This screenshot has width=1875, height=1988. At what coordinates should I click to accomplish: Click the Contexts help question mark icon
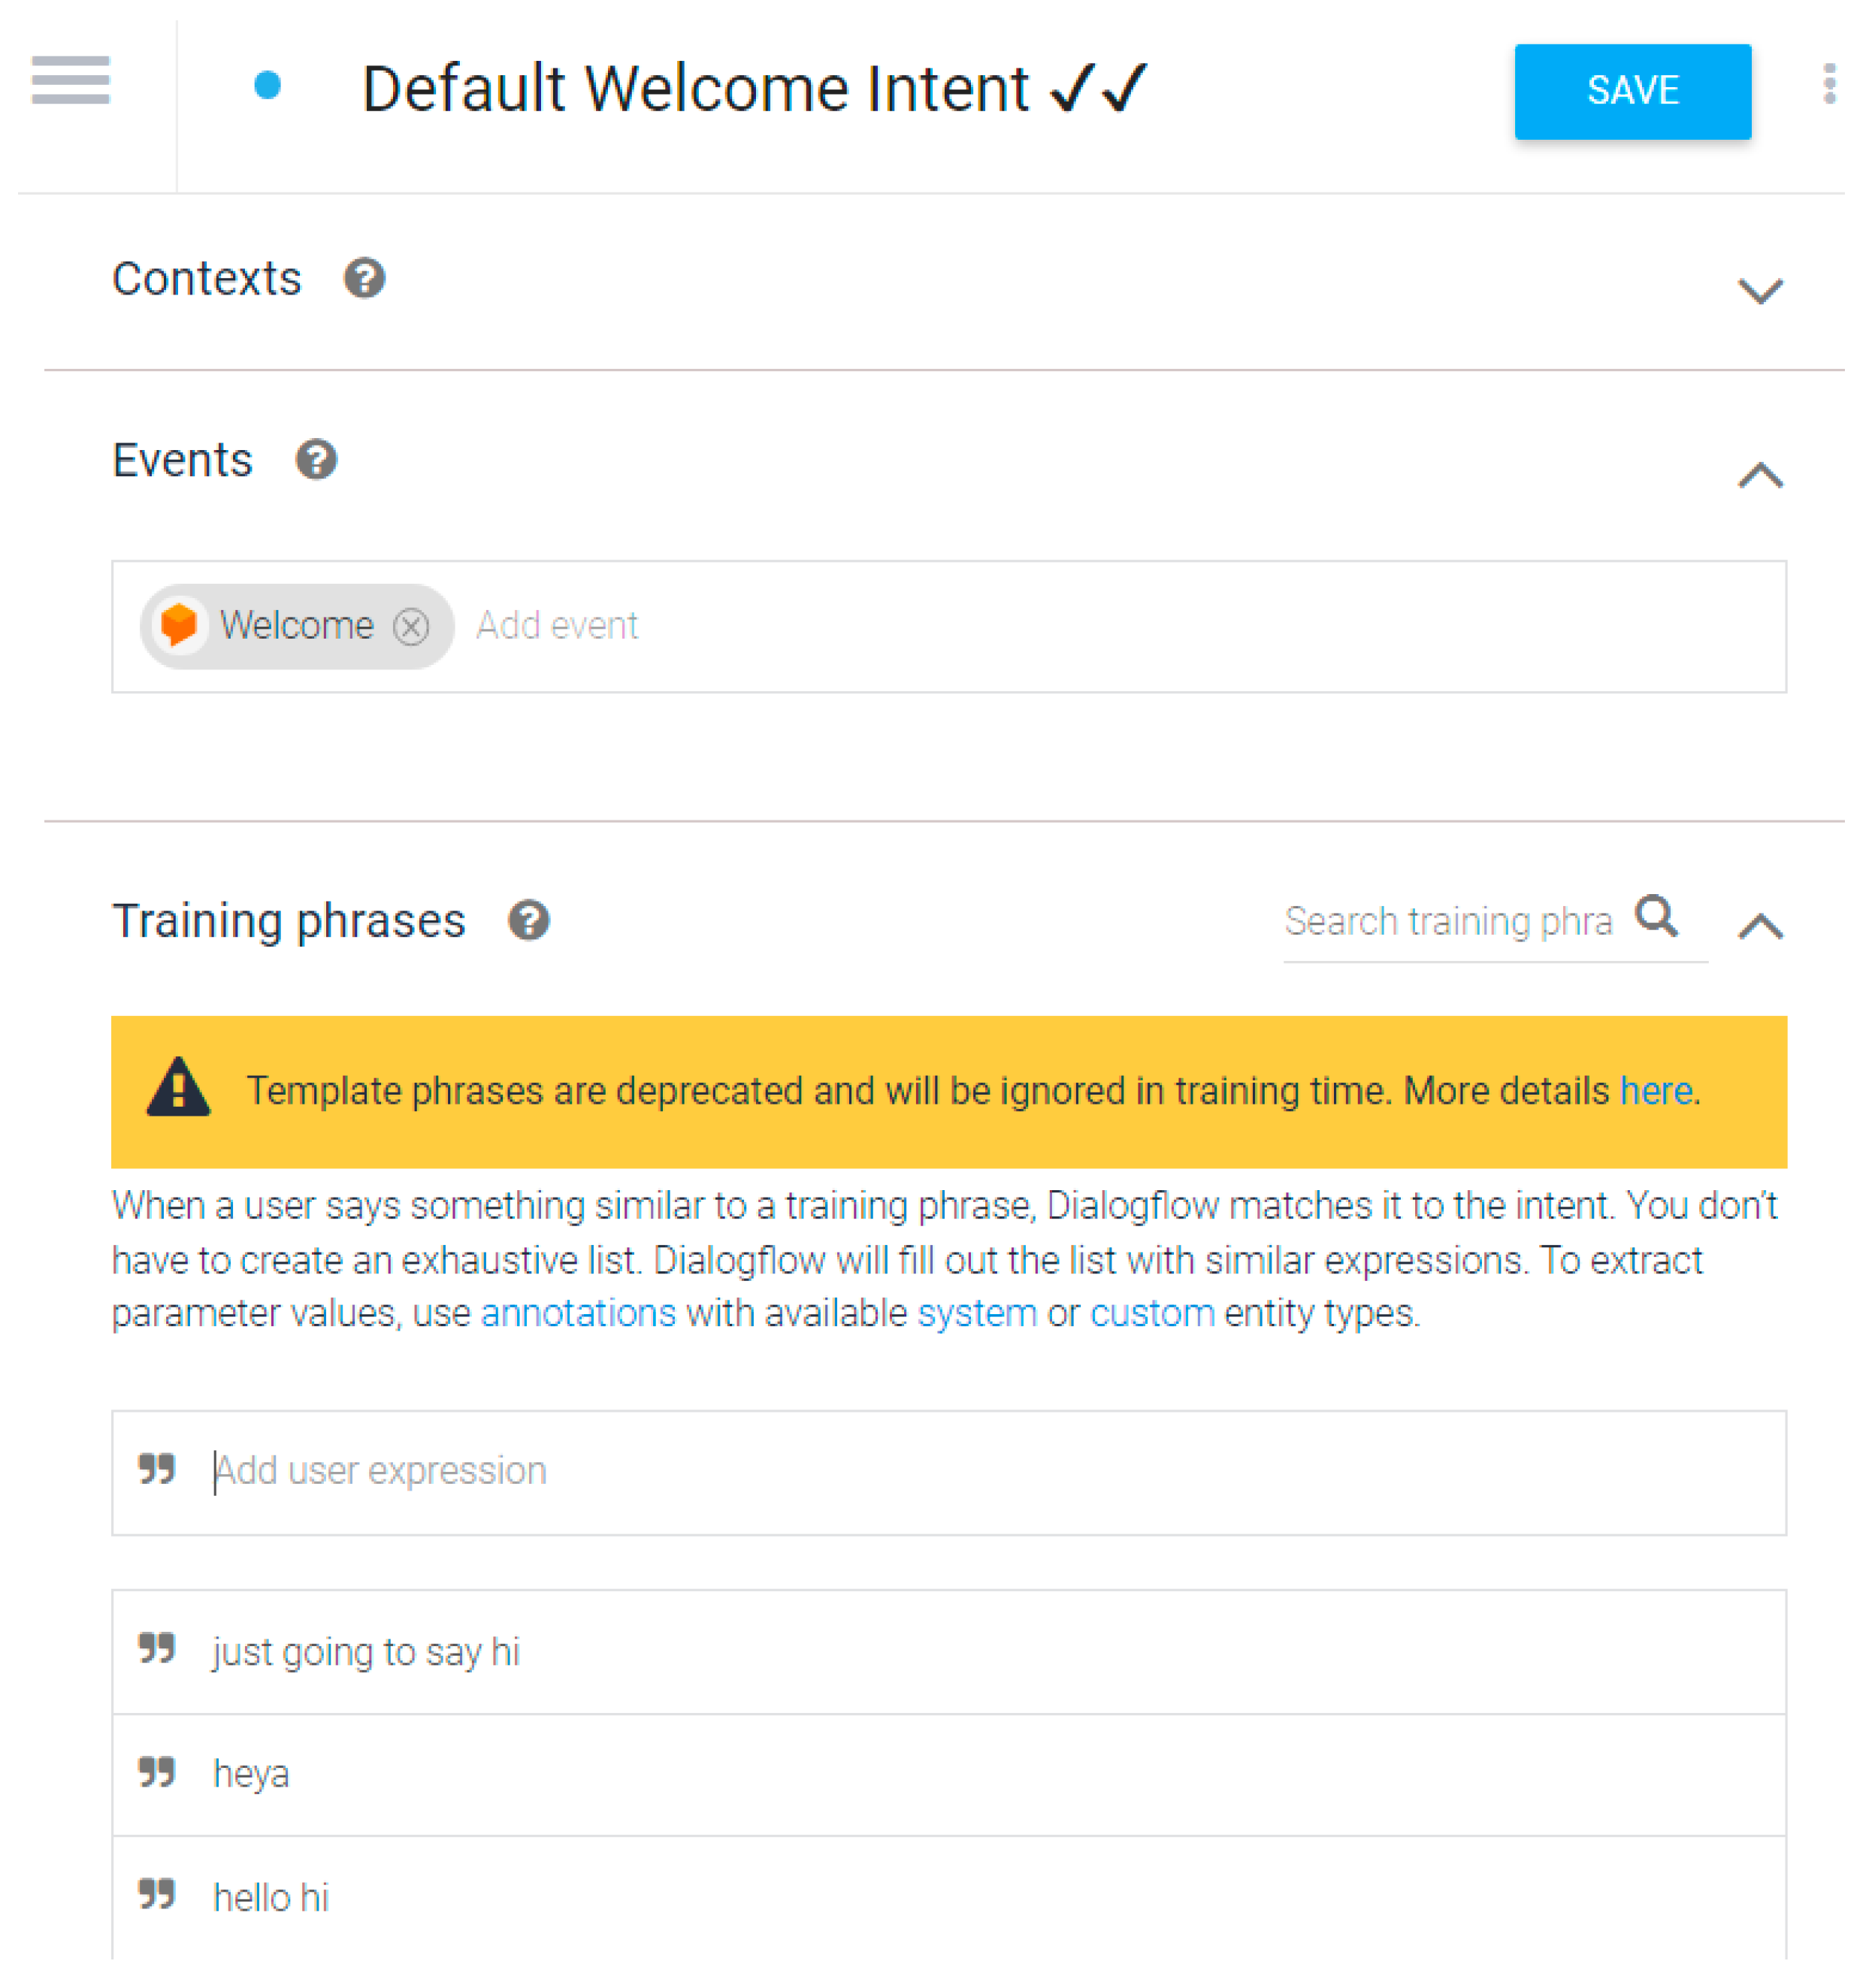(x=364, y=278)
